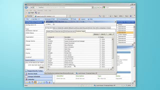This screenshot has height=90, width=160.
Task: Click the SnagIt toolbar icon
Action: pos(29,13)
